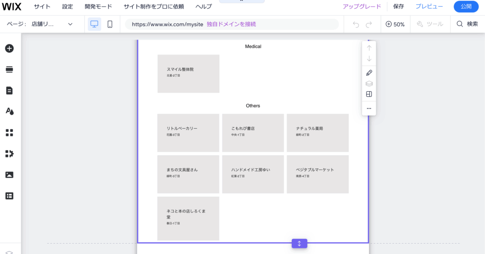Click the 公開 publish button
Screen dimensions: 485x254
coord(466,7)
